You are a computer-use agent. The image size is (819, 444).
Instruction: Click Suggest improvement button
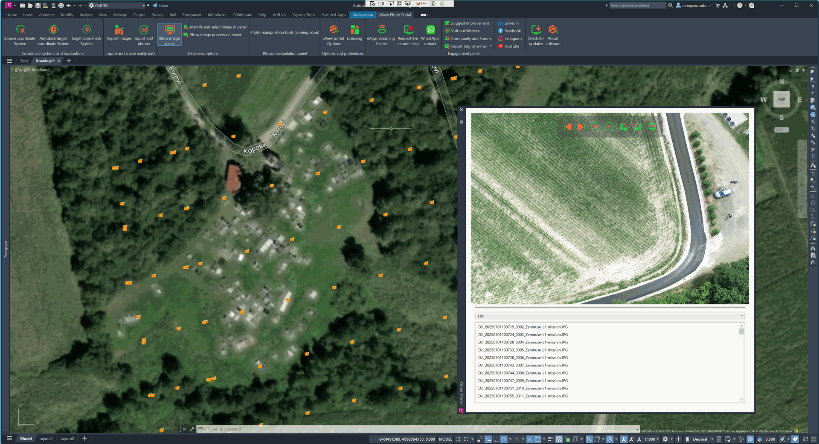(x=470, y=23)
